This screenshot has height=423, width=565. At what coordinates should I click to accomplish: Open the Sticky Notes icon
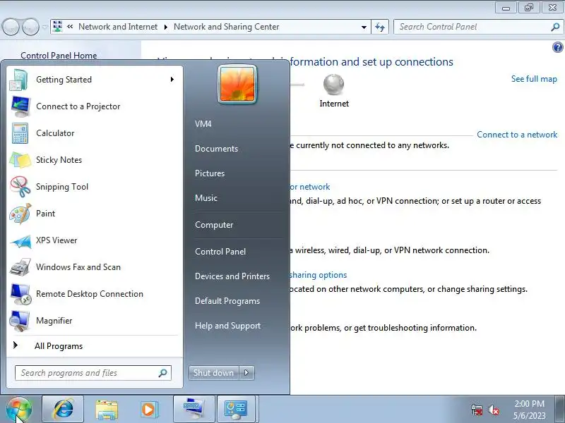pyautogui.click(x=20, y=160)
